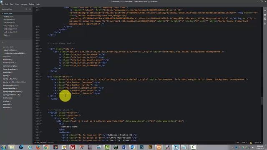The height and width of the screenshot is (150, 267).
Task: Open hover-dropdown.js in the file tree
Action: [10, 69]
